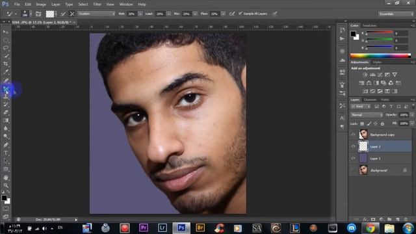Click the foreground color in Color panel
This screenshot has height=234, width=416.
353,34
